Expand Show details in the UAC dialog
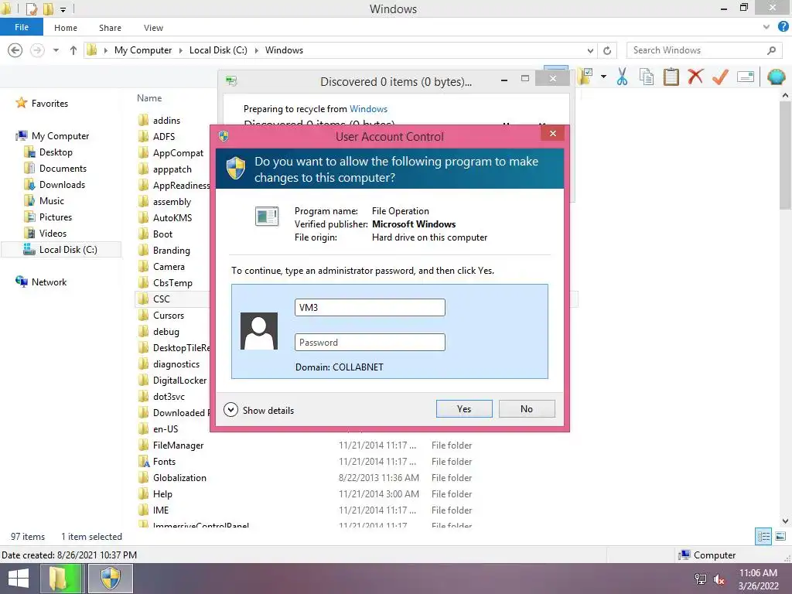The width and height of the screenshot is (792, 594). [259, 410]
